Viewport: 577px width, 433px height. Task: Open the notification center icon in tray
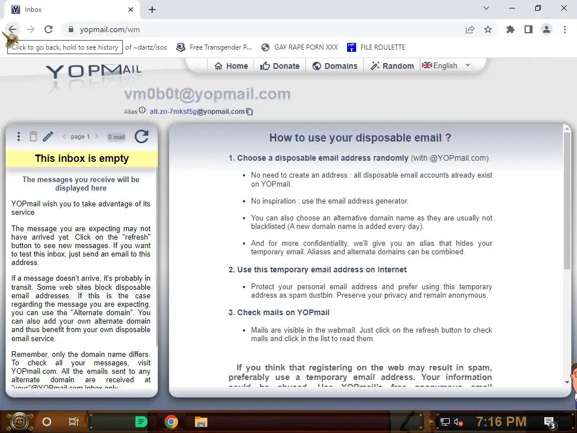(549, 422)
